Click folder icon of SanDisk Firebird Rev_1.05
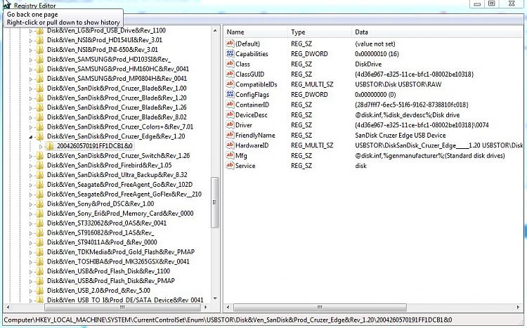527x328 pixels. pyautogui.click(x=39, y=165)
